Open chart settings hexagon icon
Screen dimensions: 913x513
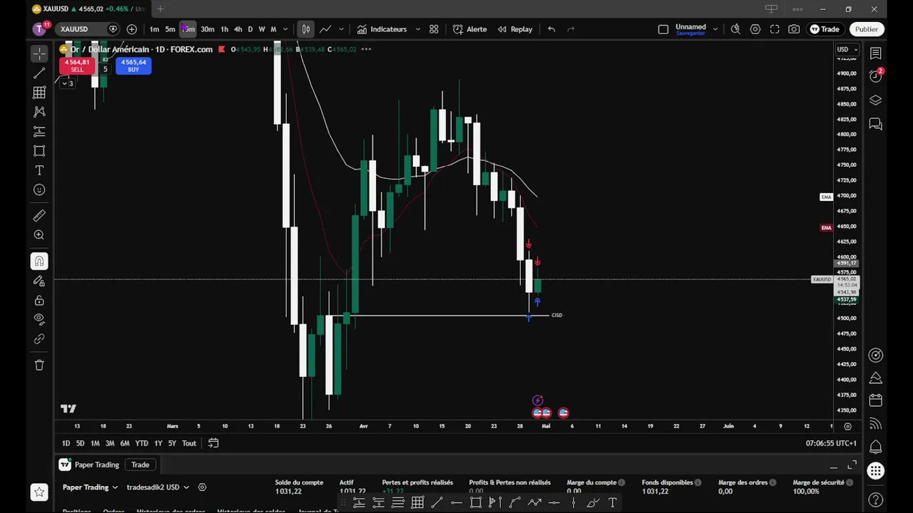[755, 29]
